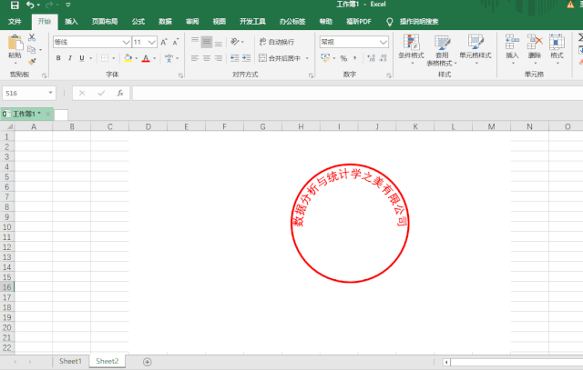Select the red circular stamp shape
Screen dimensions: 583x370
click(x=350, y=223)
